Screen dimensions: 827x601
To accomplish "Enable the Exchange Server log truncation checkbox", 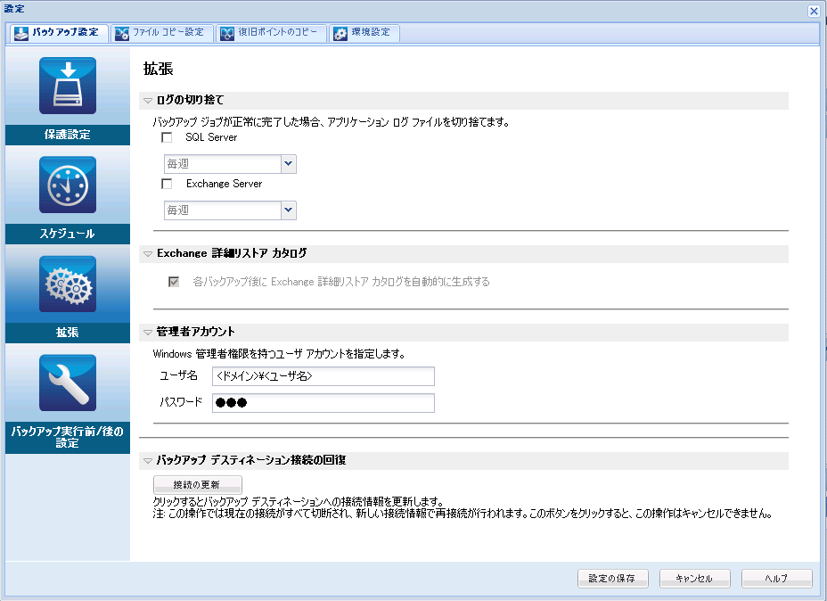I will tap(166, 185).
